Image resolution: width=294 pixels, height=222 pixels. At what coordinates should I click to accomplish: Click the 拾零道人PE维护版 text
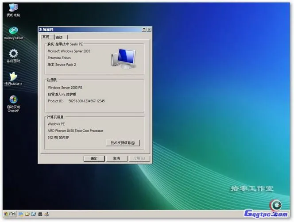pyautogui.click(x=62, y=94)
